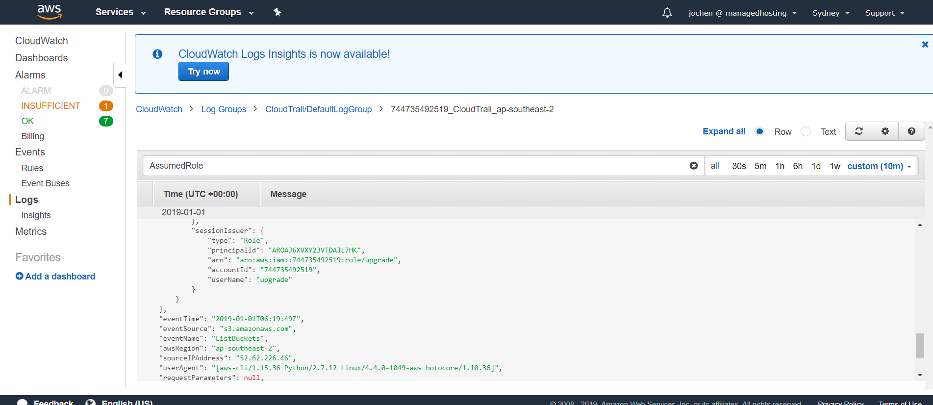Click the info icon in the banner
The image size is (933, 405).
coord(157,54)
